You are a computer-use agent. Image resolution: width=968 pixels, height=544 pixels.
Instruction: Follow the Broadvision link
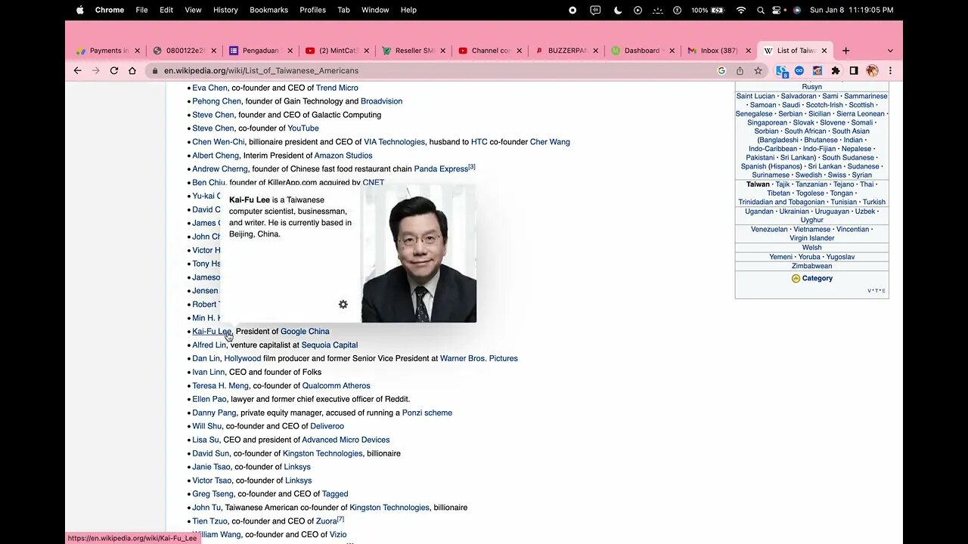[381, 101]
